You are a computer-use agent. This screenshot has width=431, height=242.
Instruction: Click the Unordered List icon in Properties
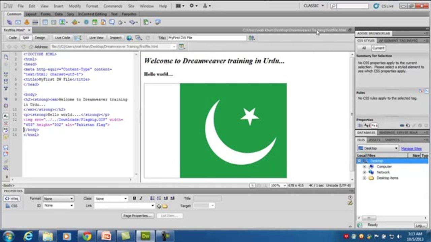click(152, 198)
